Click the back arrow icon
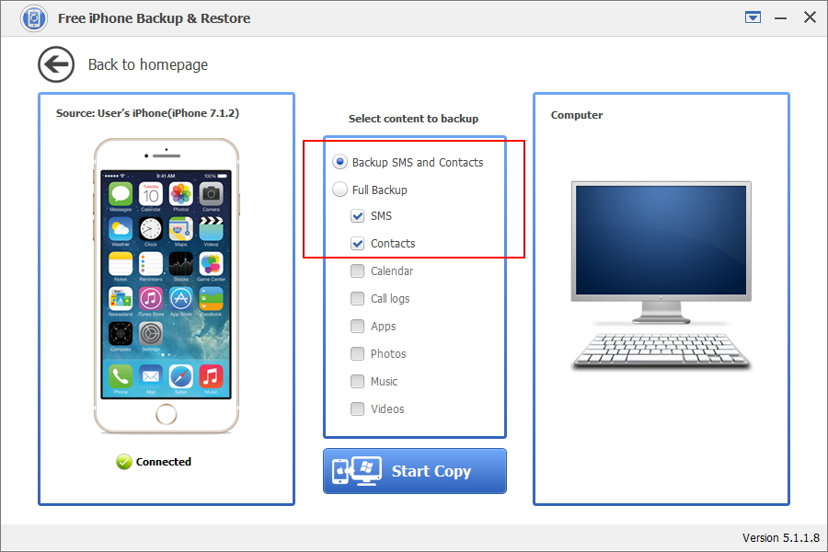 click(56, 64)
